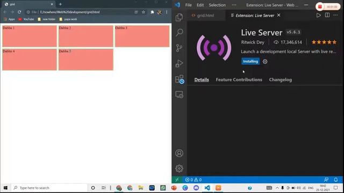Viewport: 344px width, 193px height.
Task: Open the Search view in VS Code
Action: pos(179,32)
